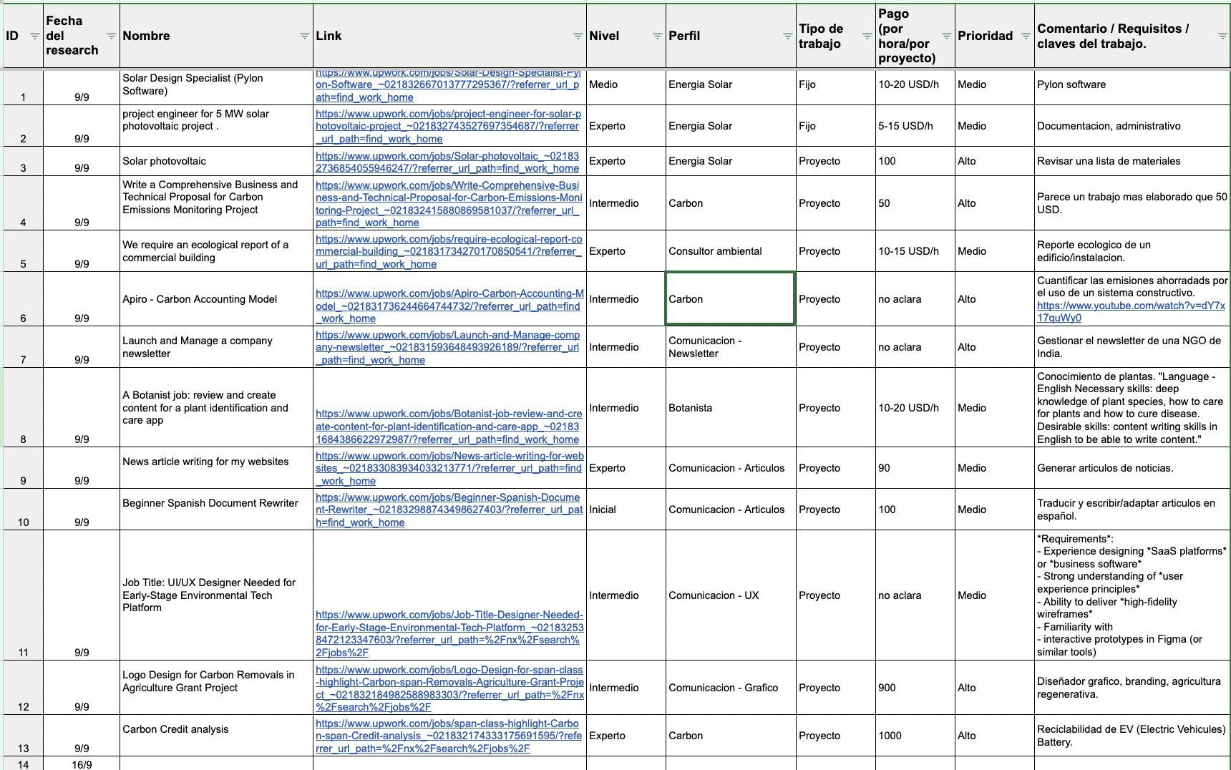
Task: Click the Tipo de trabajo filter icon
Action: point(867,36)
